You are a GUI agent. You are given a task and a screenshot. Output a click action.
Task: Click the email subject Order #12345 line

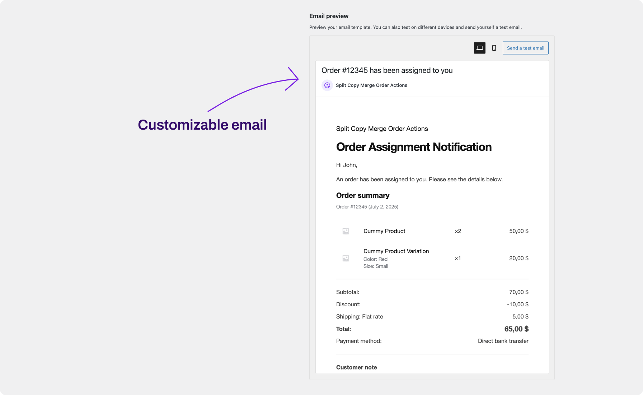(387, 70)
